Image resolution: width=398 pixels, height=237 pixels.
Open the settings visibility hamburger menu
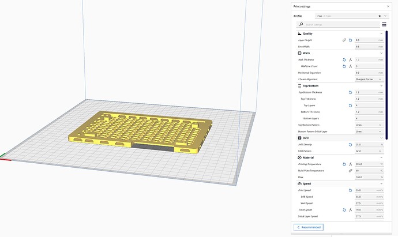(x=384, y=25)
